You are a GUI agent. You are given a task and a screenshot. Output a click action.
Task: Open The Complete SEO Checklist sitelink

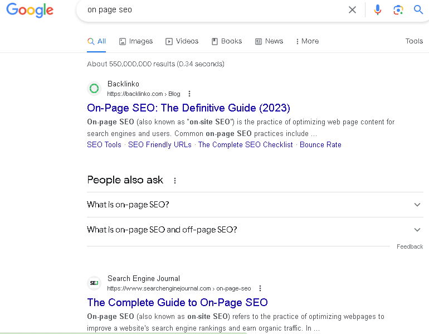click(245, 144)
